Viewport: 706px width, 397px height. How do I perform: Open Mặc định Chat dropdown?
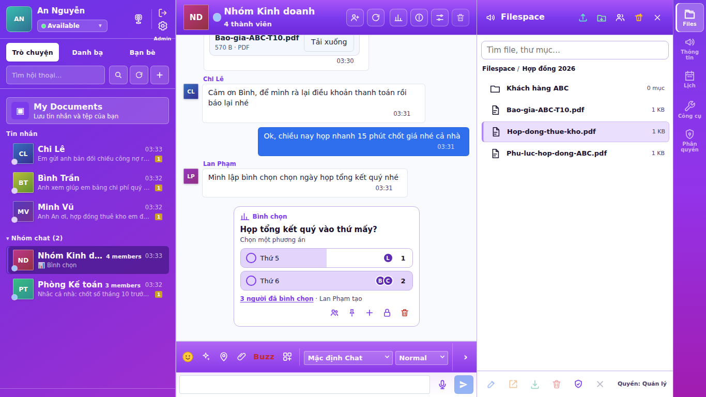[348, 358]
